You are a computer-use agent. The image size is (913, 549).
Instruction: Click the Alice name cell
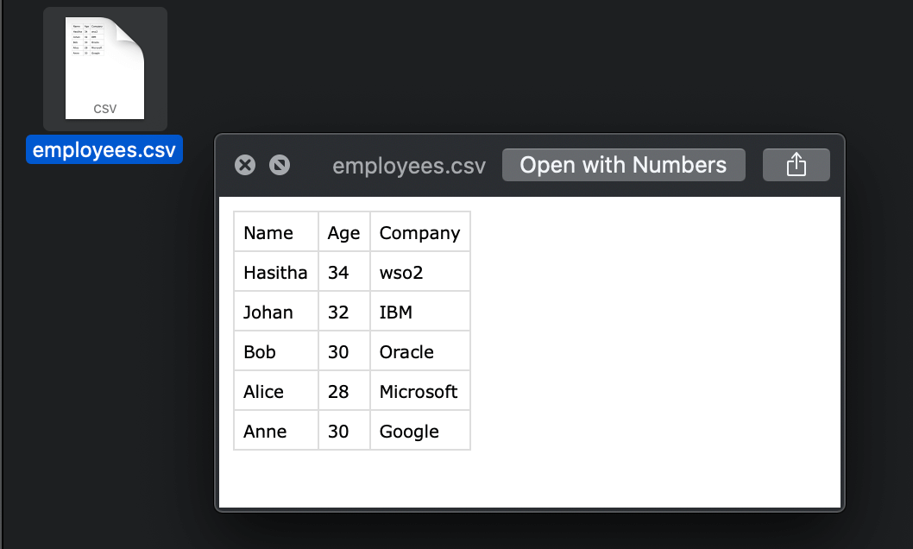click(276, 391)
